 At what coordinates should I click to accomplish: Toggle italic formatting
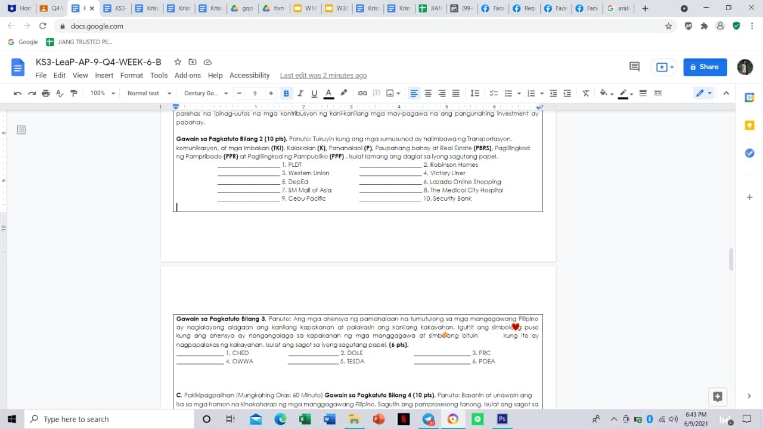point(300,94)
